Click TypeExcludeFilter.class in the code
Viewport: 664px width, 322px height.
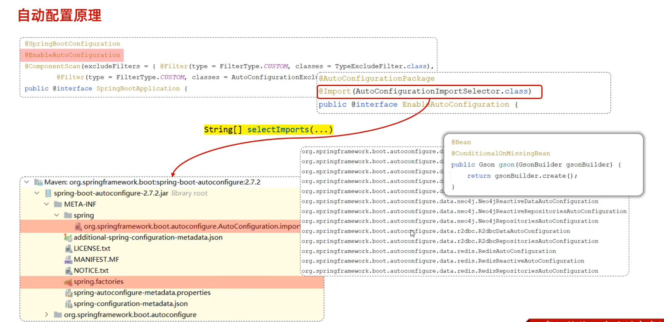pyautogui.click(x=381, y=66)
